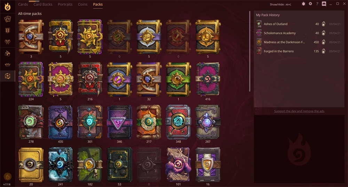
Task: Open the two-cards decks sidebar icon
Action: [x=8, y=19]
